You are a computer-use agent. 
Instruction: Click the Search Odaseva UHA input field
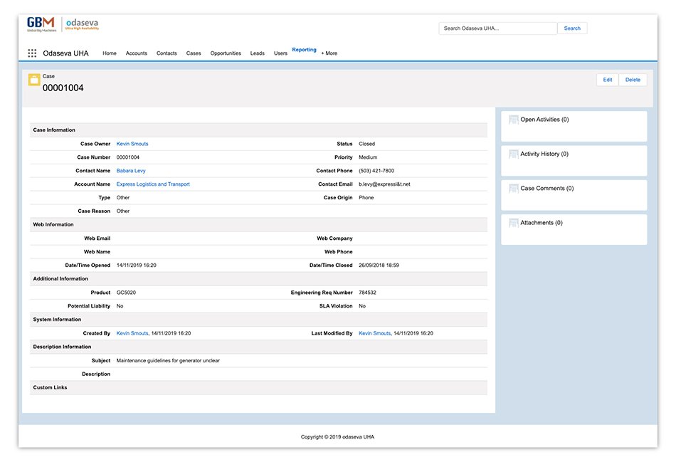[497, 28]
